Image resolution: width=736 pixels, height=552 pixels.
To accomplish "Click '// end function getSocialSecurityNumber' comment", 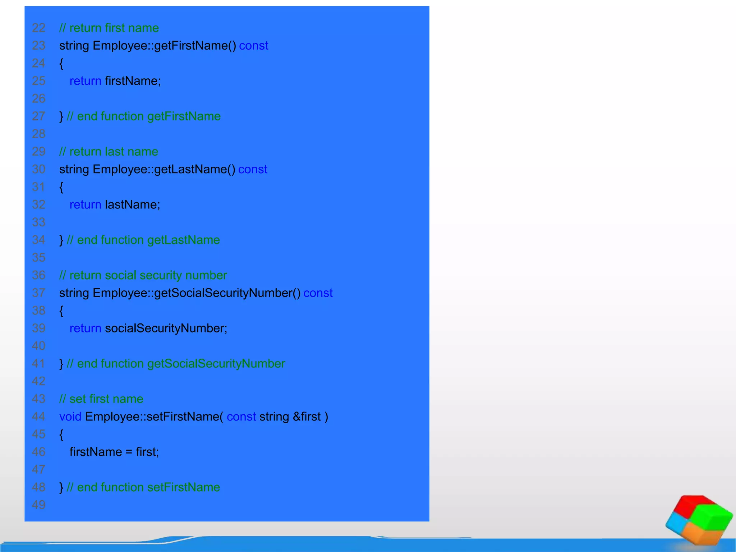I will 176,364.
